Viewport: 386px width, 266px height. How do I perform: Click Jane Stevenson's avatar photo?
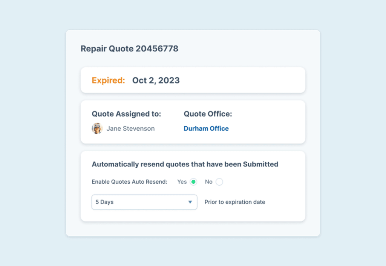pos(97,128)
